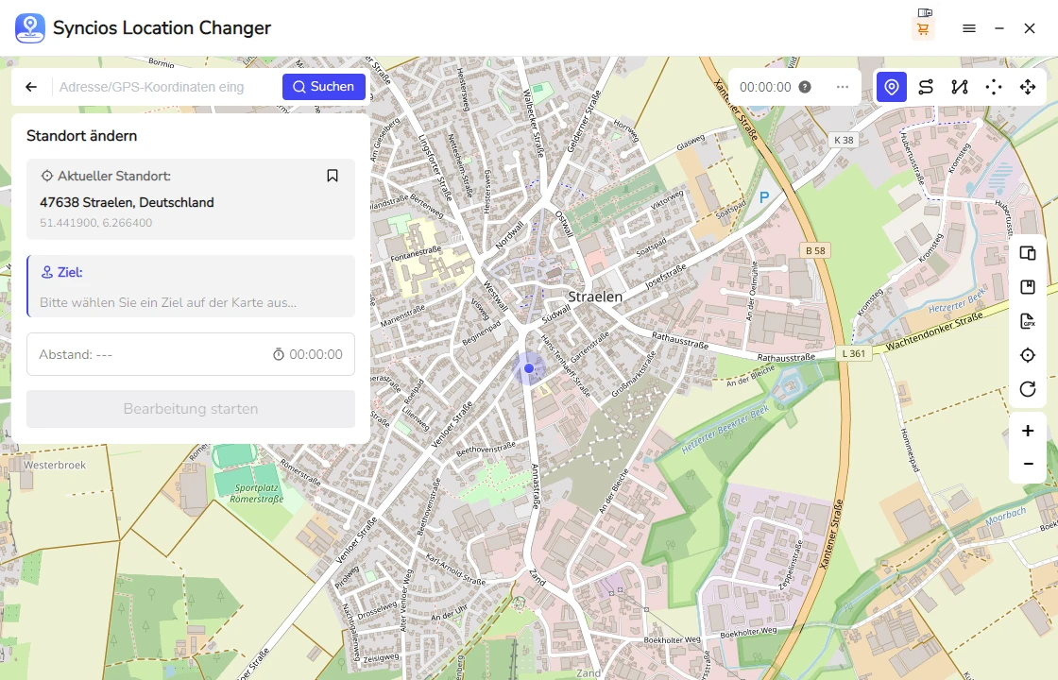Screen dimensions: 1058x680
Task: Open the device management icon
Action: tap(1028, 253)
